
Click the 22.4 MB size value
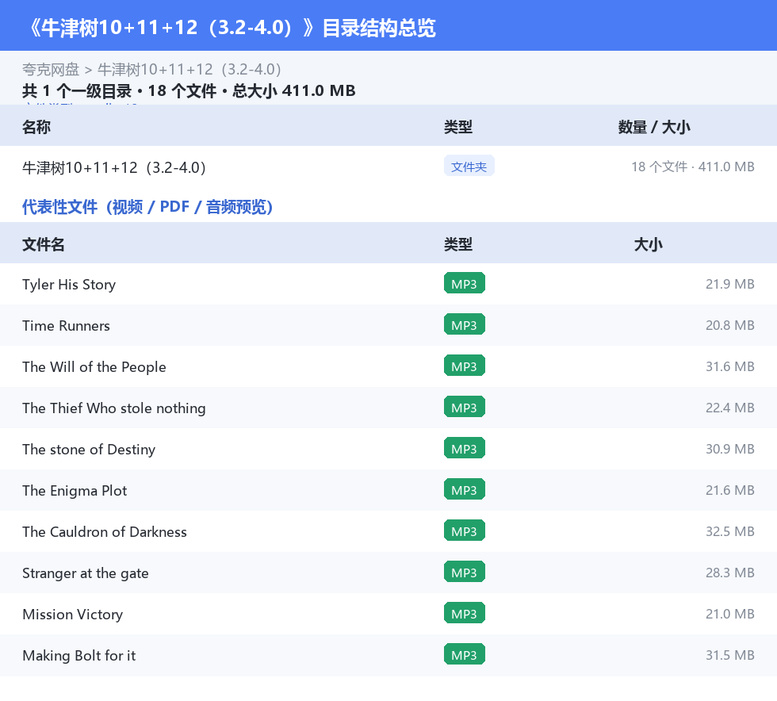pyautogui.click(x=730, y=408)
